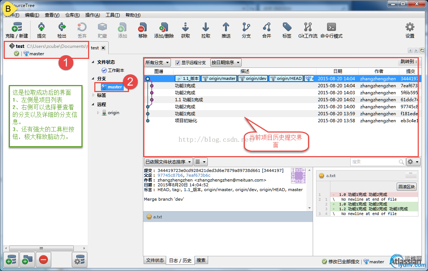Close the test repository tab

pyautogui.click(x=103, y=48)
